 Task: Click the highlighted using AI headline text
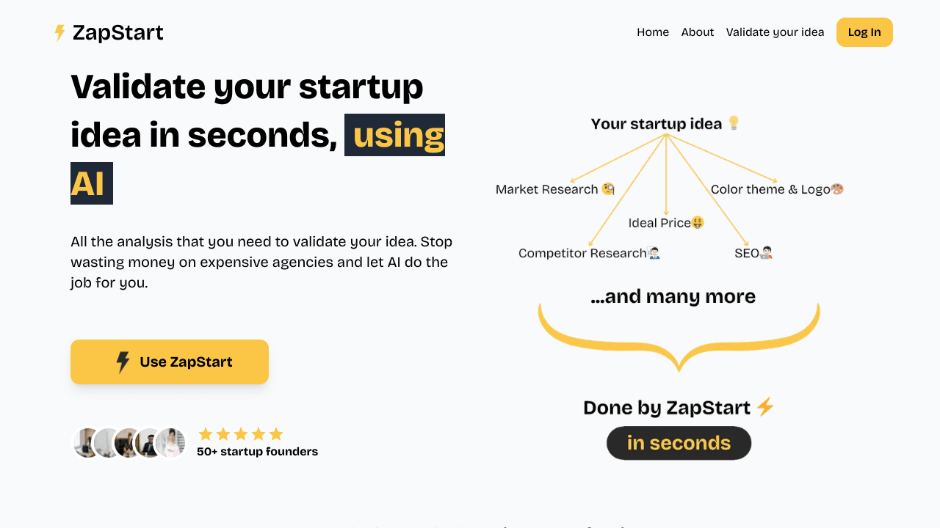[394, 135]
